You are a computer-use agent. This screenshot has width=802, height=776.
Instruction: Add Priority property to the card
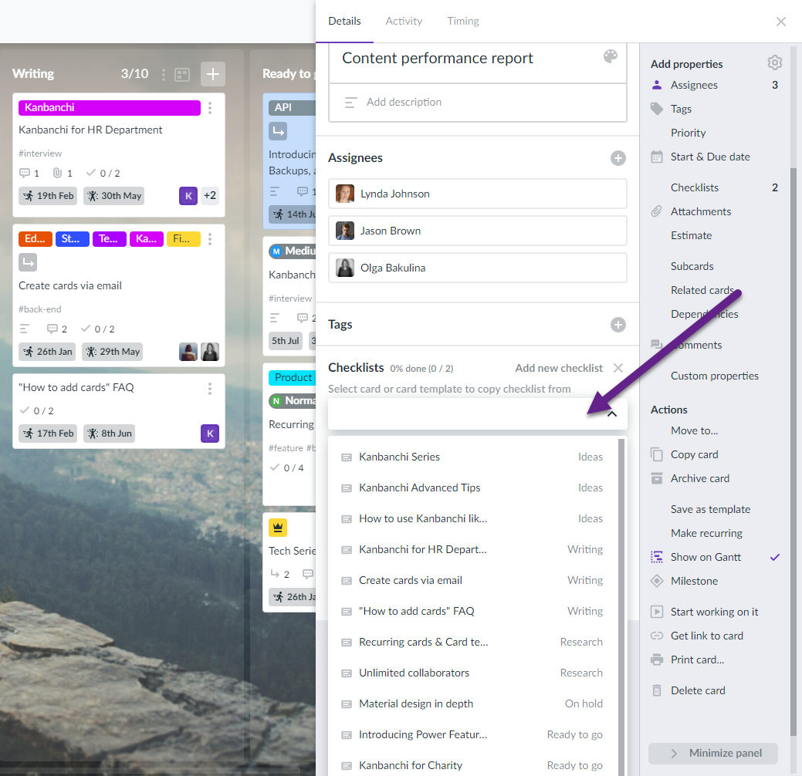click(688, 133)
